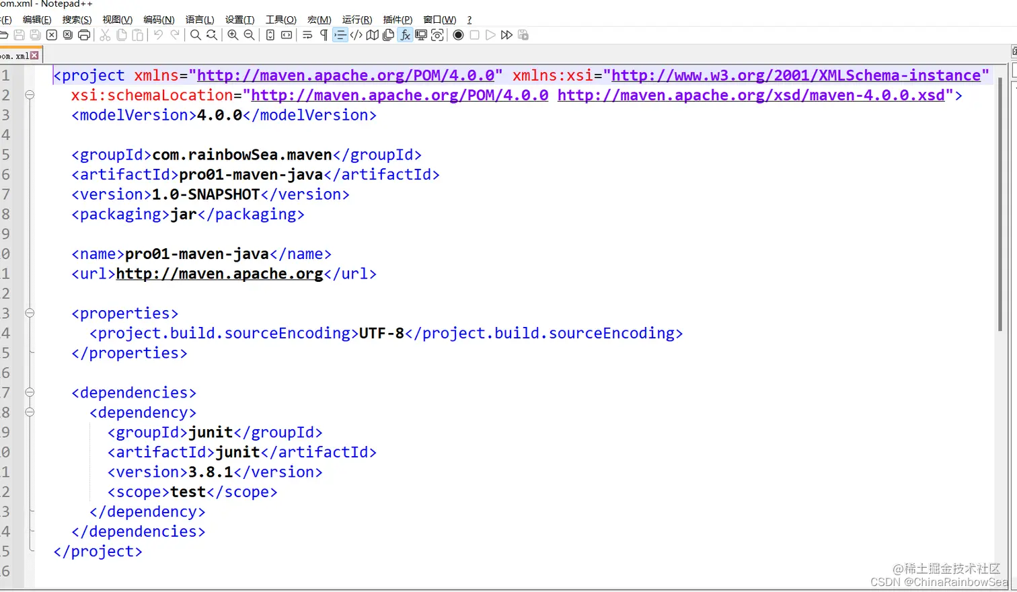Open the 运行(R) menu

(x=357, y=20)
